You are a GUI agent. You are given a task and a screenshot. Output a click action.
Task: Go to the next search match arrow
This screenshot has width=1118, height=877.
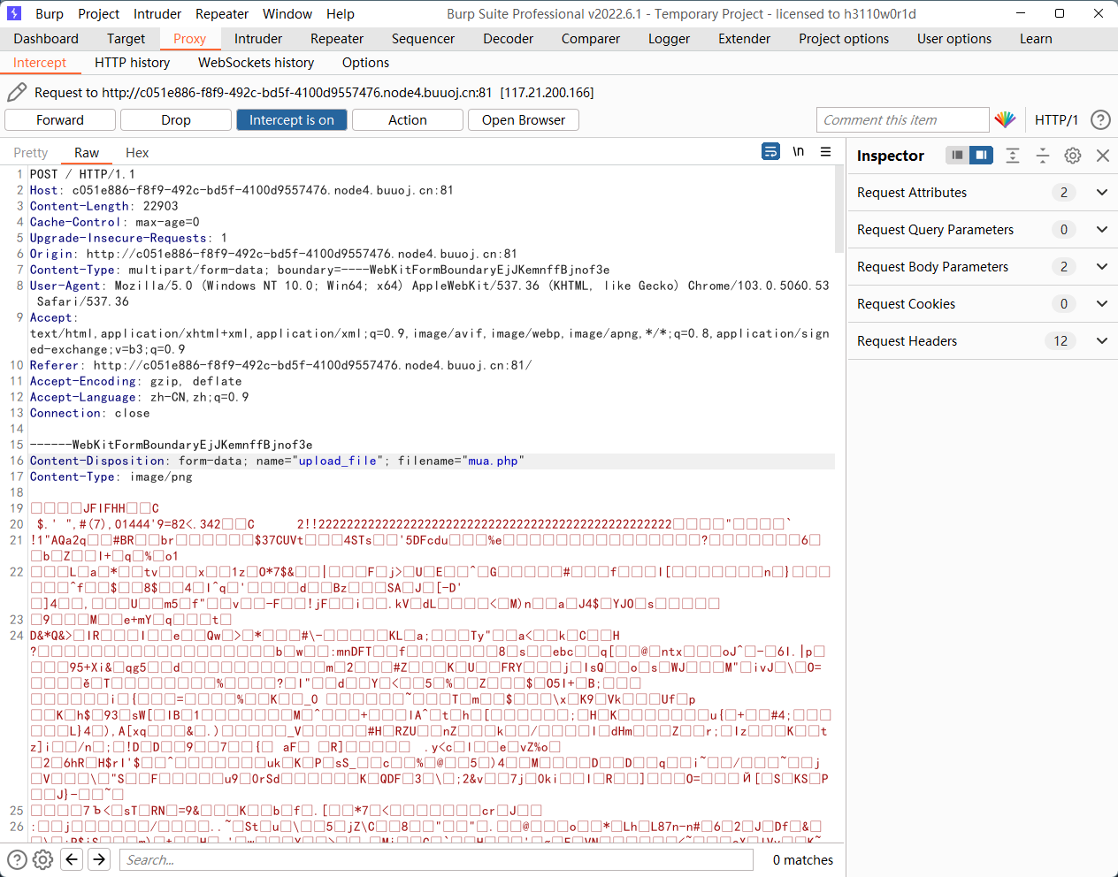pos(99,858)
